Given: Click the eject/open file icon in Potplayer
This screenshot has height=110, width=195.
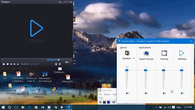Looking at the screenshot, I should click(18, 64).
